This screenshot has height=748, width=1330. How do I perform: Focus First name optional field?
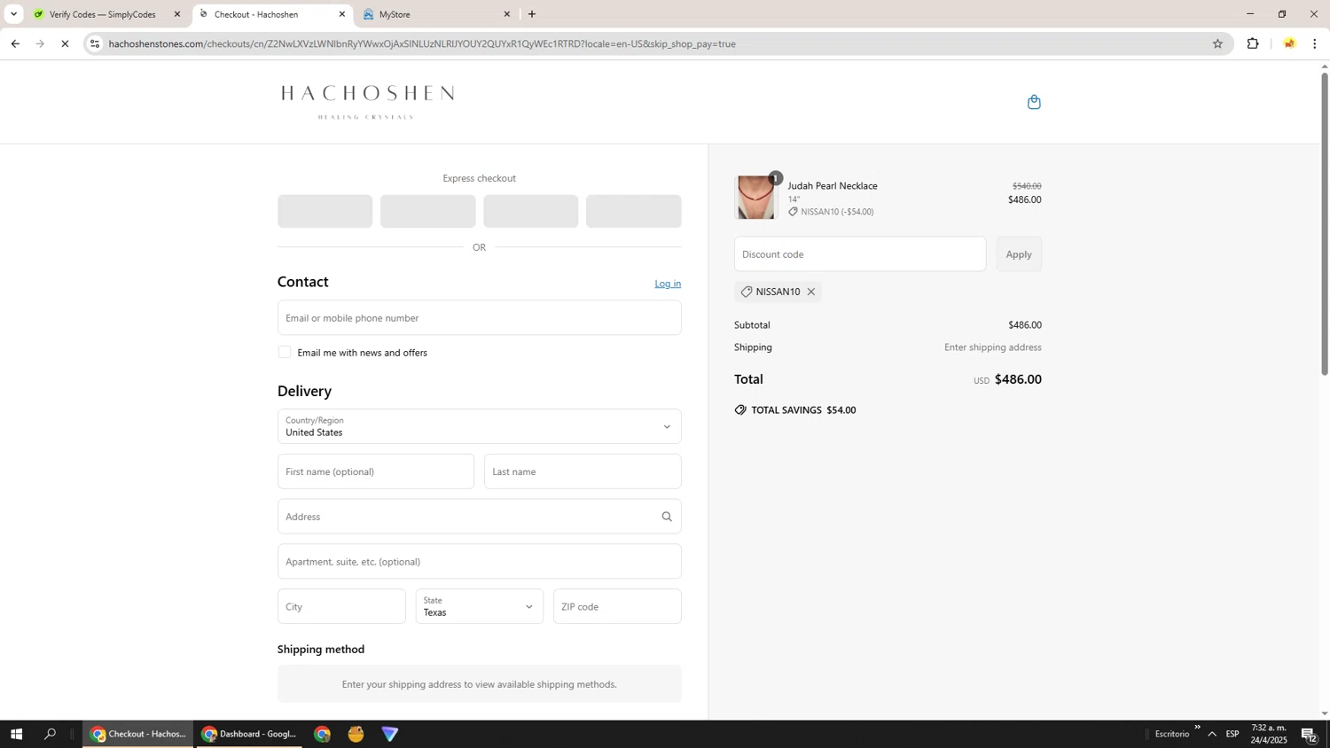[x=376, y=471]
